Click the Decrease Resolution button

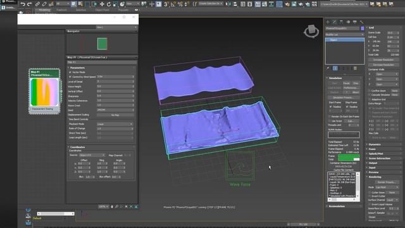[x=383, y=65]
